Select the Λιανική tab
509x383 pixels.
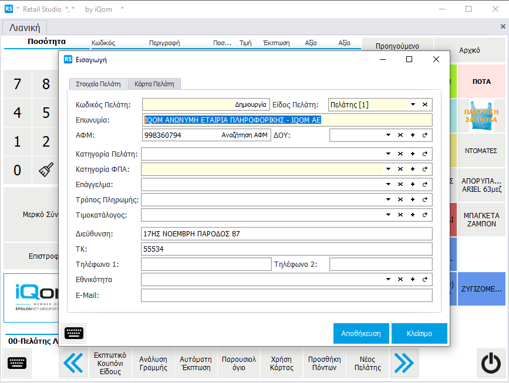(25, 27)
